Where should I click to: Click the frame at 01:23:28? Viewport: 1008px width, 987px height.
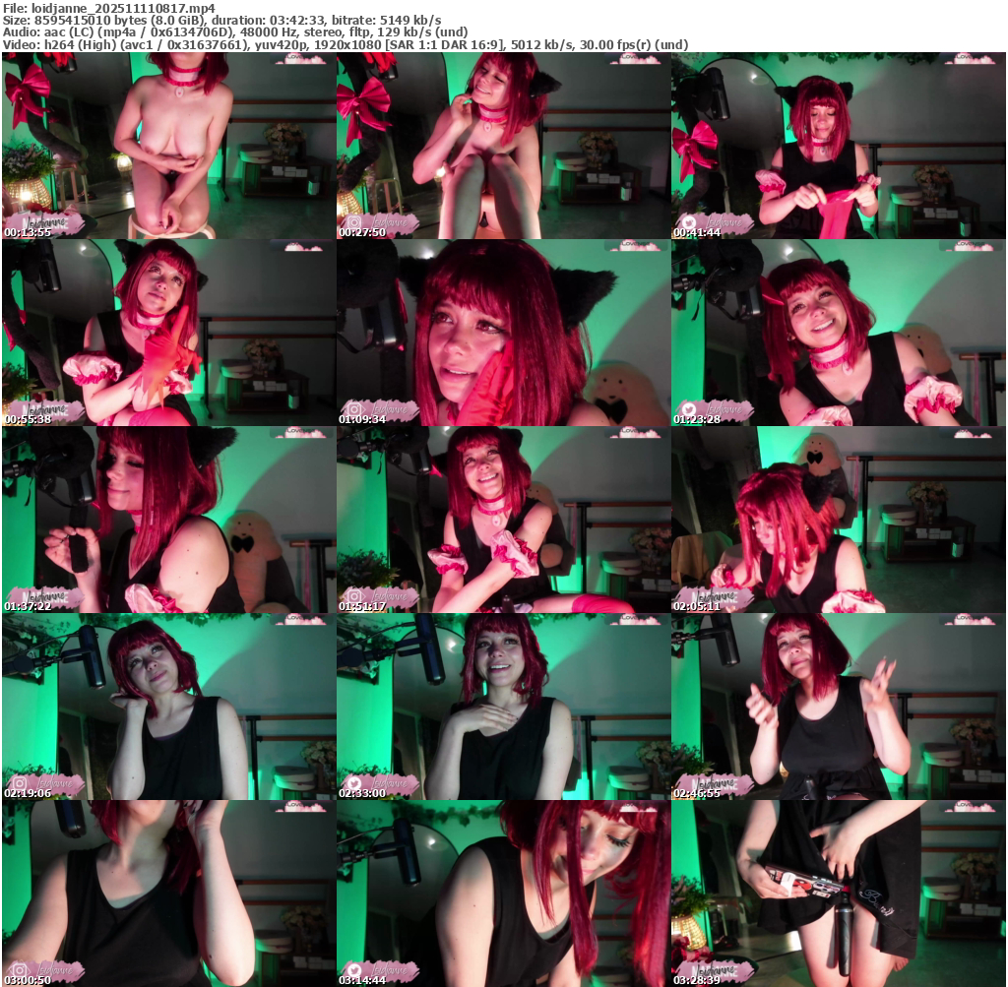point(839,333)
